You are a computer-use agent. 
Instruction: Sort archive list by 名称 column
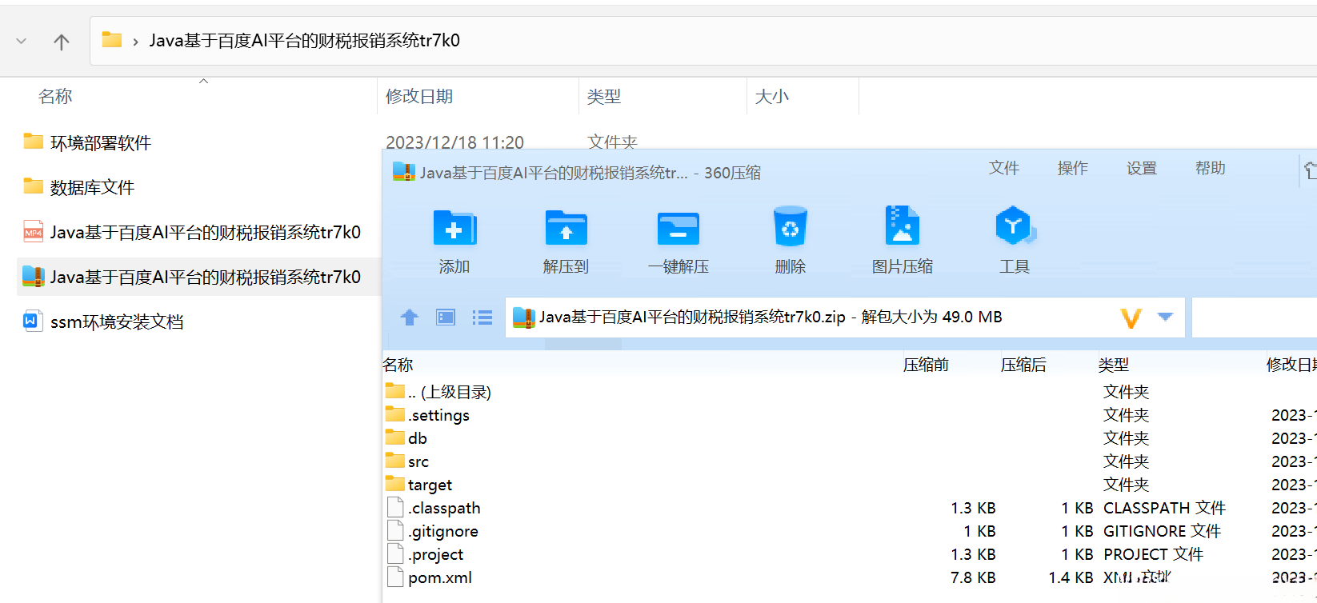tap(398, 365)
